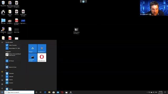
Task: Open Cortana from the taskbar
Action: [x=36, y=92]
